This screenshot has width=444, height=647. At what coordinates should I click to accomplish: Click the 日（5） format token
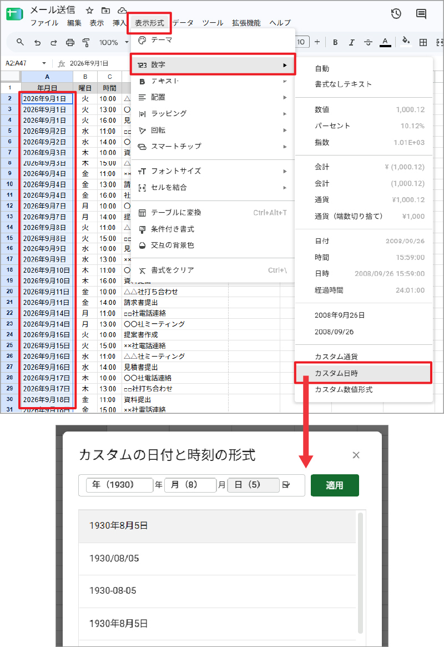pyautogui.click(x=253, y=485)
